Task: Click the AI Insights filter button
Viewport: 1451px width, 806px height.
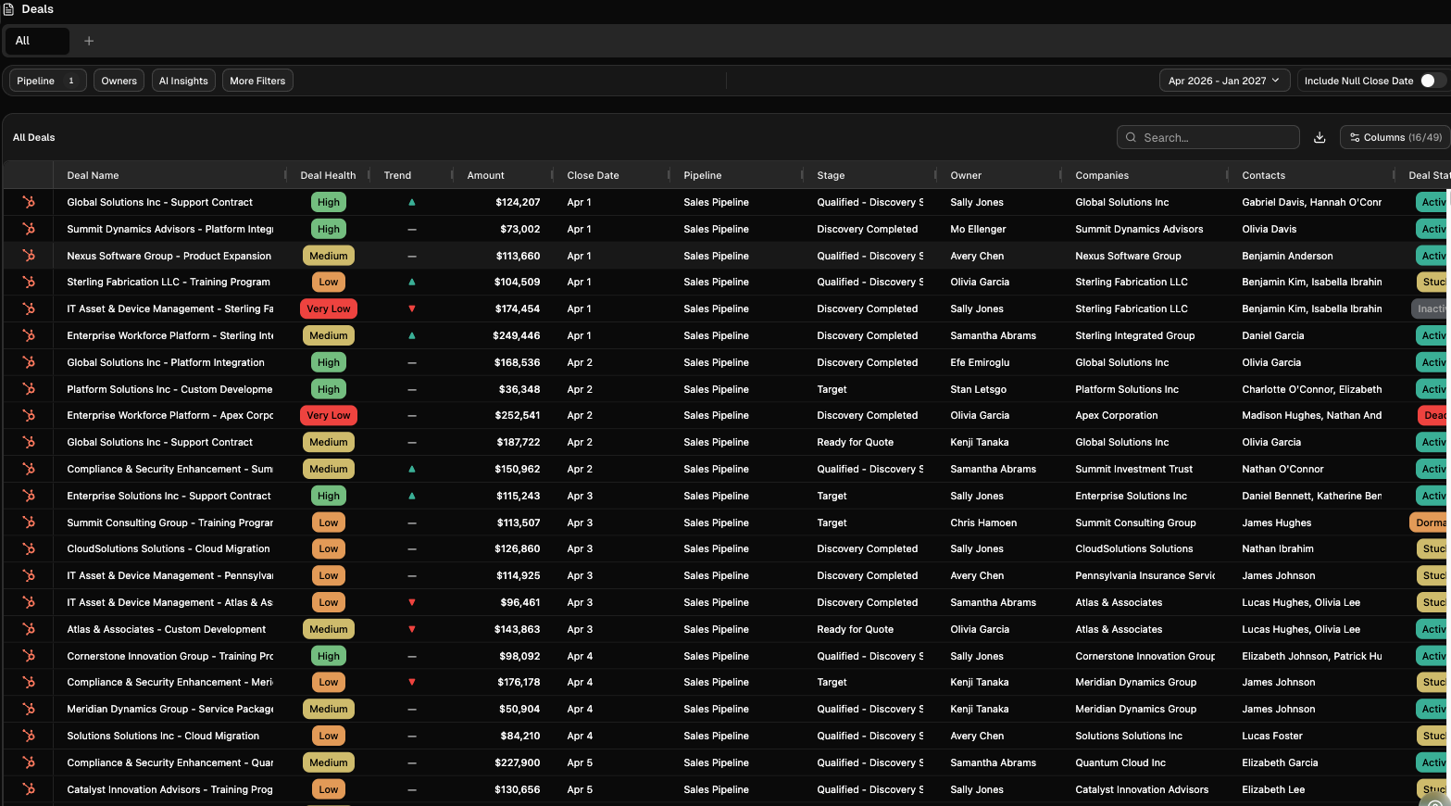Action: pyautogui.click(x=183, y=81)
